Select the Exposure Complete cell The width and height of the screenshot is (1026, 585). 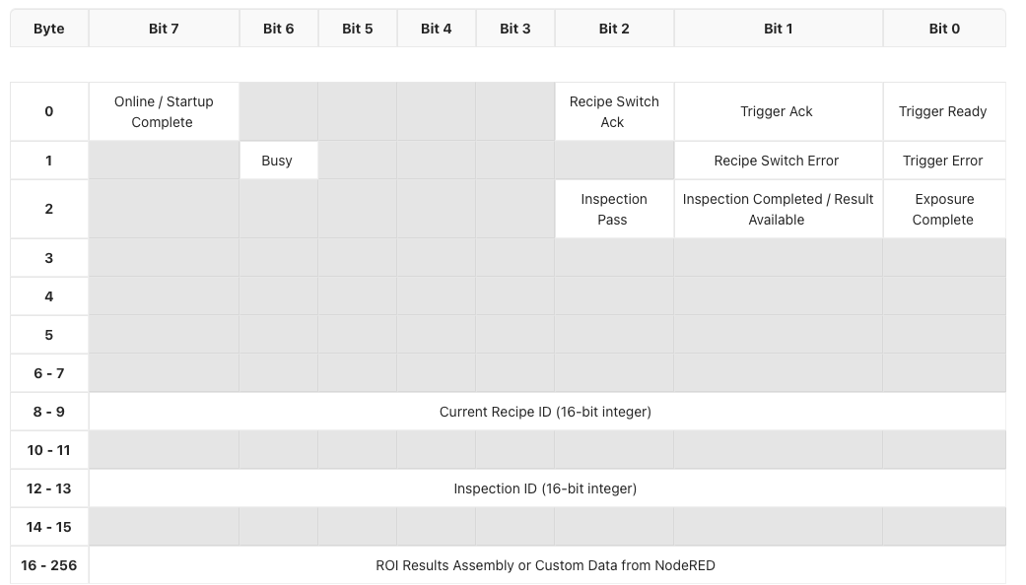943,209
